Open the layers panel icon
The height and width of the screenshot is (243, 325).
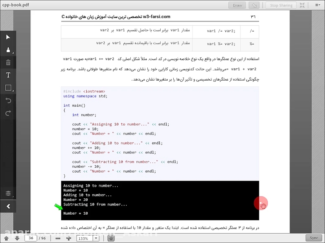8,193
